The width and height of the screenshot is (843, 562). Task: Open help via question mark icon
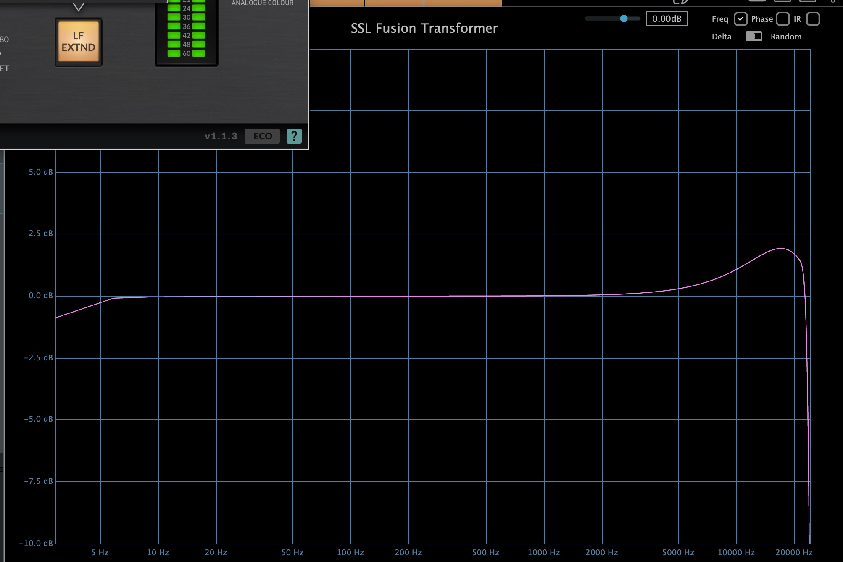[294, 136]
